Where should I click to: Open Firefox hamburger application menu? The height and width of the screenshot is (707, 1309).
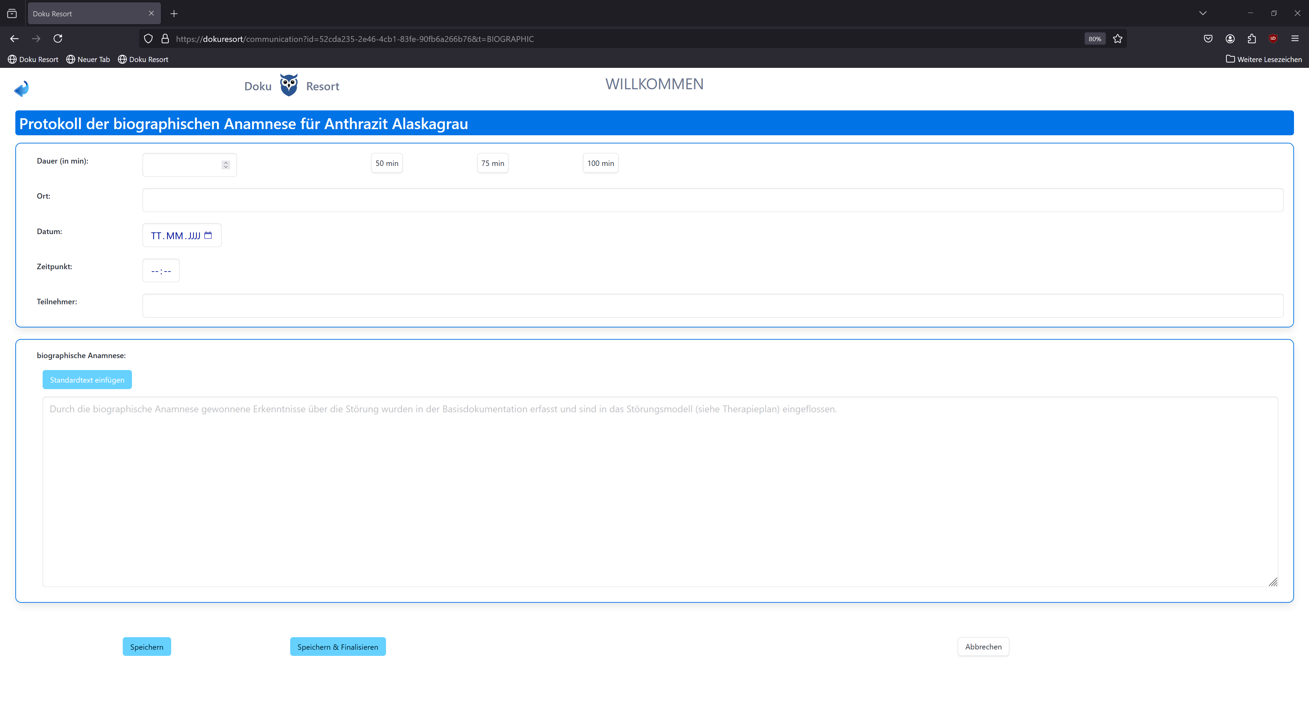pyautogui.click(x=1295, y=39)
